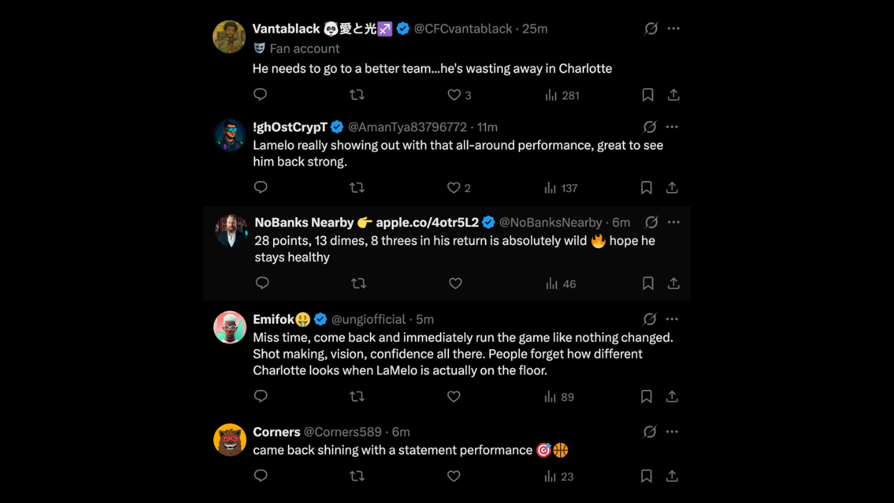
Task: Like Corners' tweet with the basketball emoji
Action: (x=453, y=476)
